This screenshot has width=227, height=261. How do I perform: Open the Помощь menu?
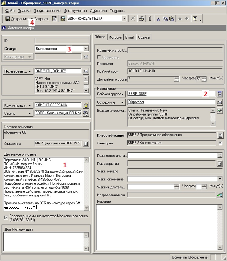coord(117,11)
